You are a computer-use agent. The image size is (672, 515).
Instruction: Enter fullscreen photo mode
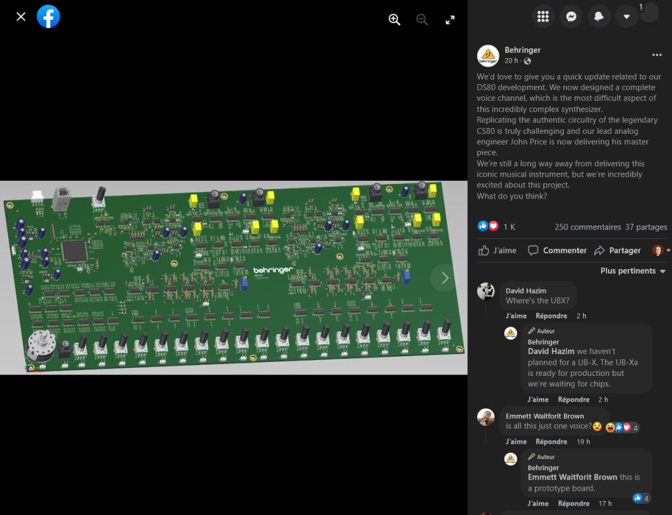click(x=450, y=20)
